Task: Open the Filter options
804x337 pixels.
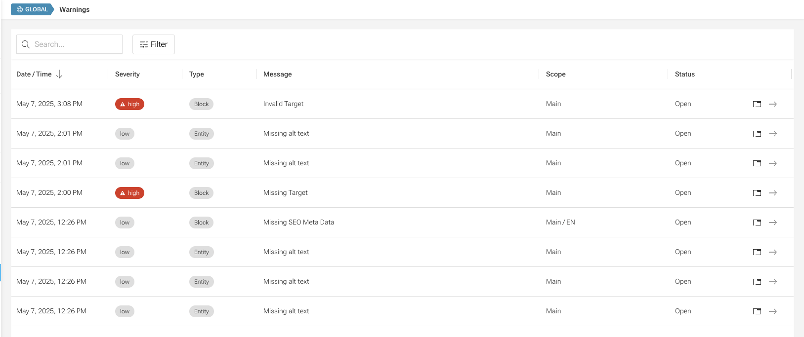Action: [x=154, y=44]
